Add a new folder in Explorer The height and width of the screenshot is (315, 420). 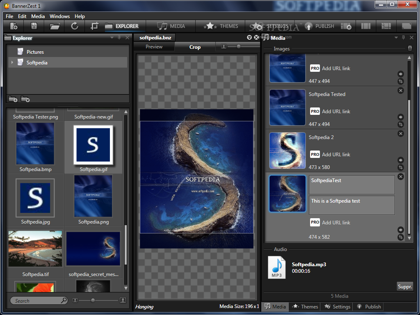[x=13, y=99]
